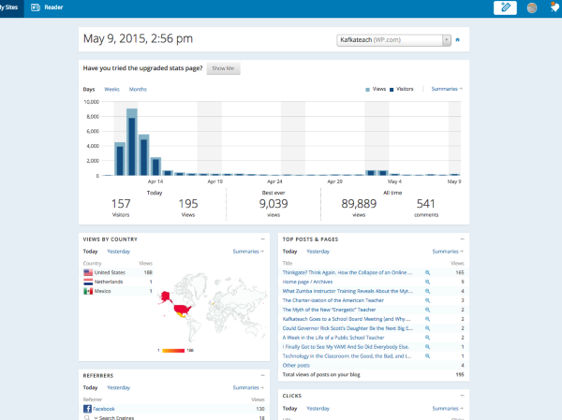The width and height of the screenshot is (562, 420).
Task: Open the Kafkateach site dropdown
Action: click(393, 40)
